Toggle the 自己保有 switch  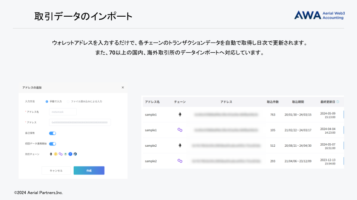click(x=52, y=133)
